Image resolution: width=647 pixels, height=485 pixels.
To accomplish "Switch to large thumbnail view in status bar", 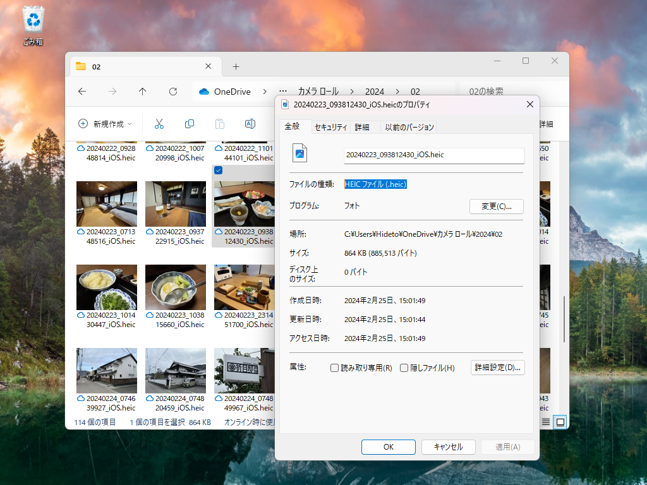I will coord(559,421).
